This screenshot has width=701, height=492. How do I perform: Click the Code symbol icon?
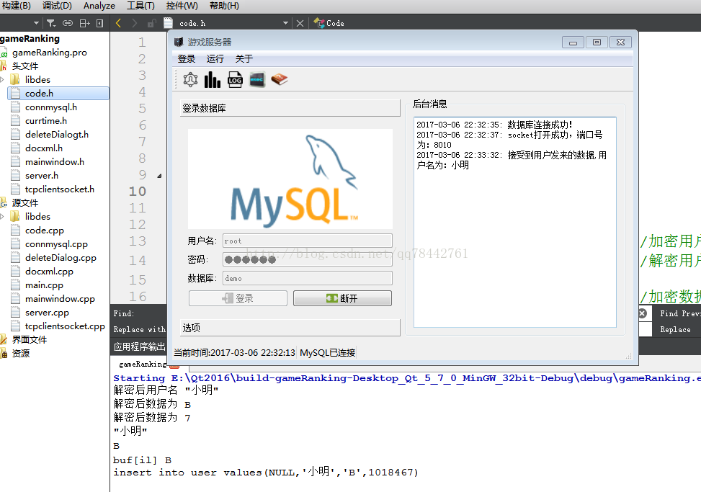pos(318,23)
